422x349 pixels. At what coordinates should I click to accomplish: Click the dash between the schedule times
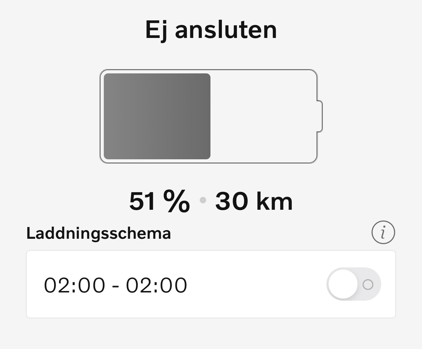click(115, 286)
